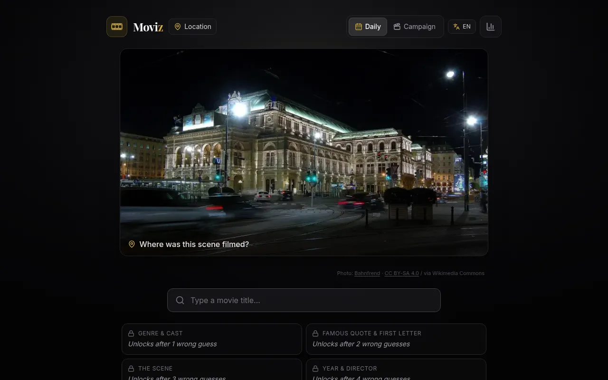Open the statistics bar chart icon
This screenshot has height=380, width=608.
[x=491, y=27]
